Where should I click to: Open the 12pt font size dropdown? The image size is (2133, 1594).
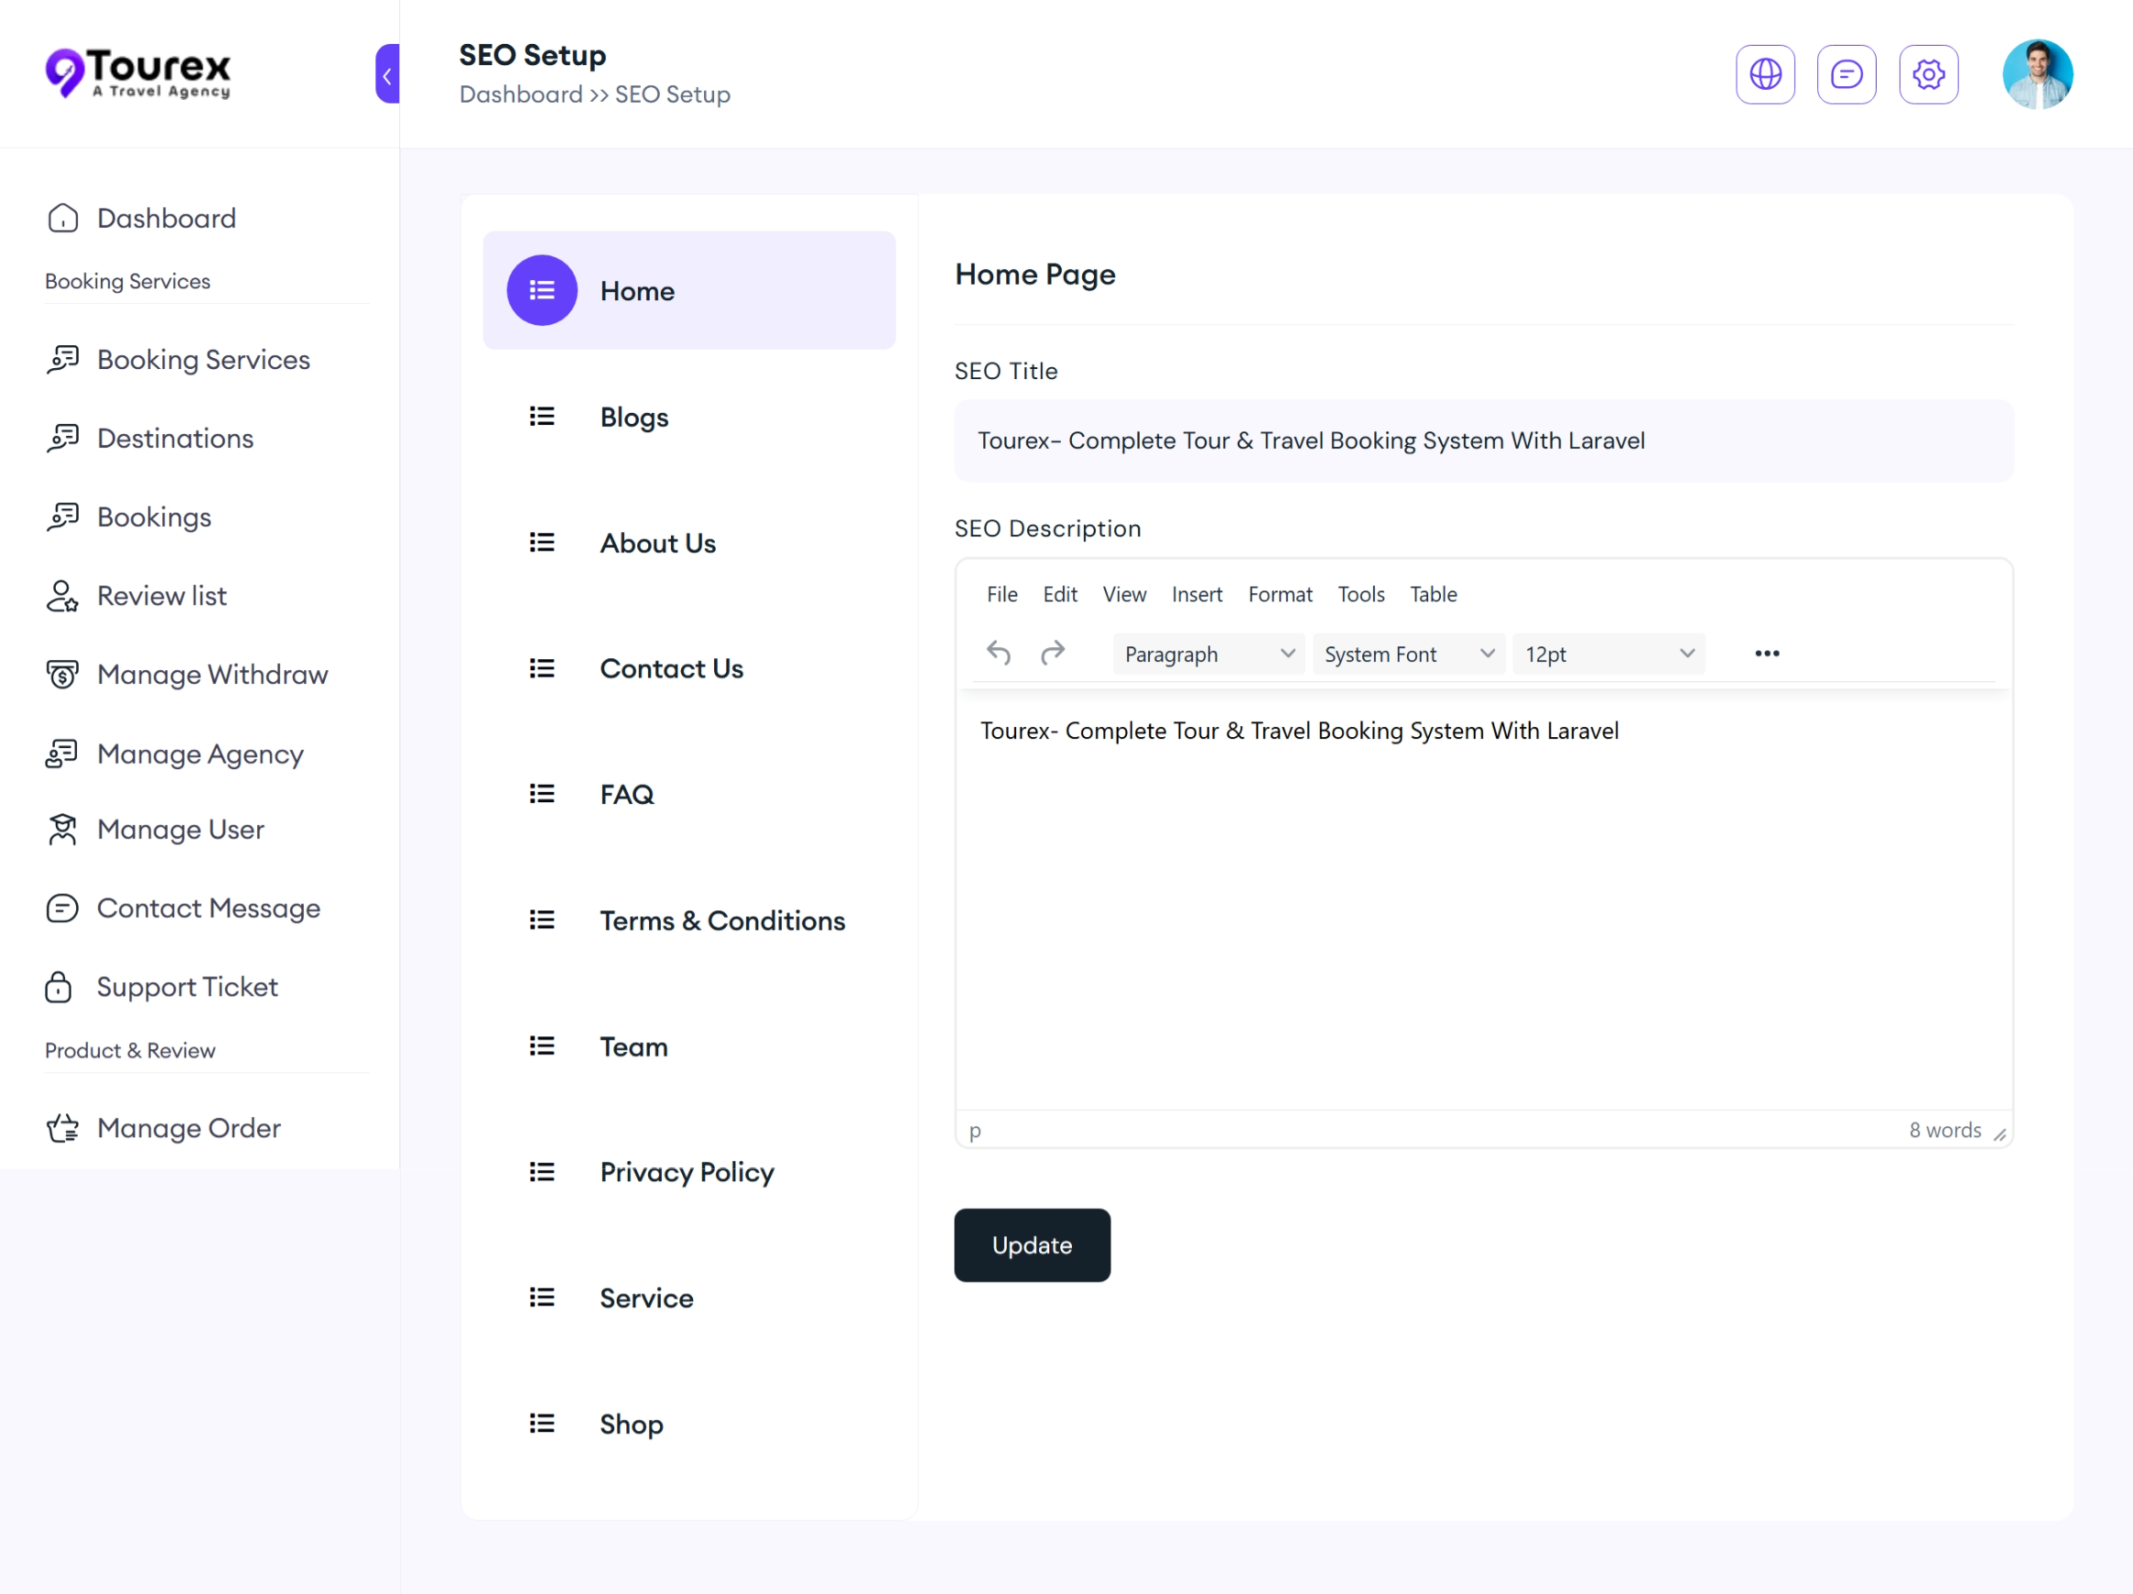pyautogui.click(x=1608, y=654)
